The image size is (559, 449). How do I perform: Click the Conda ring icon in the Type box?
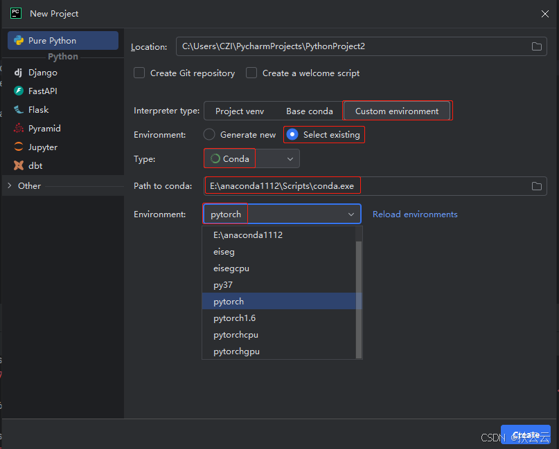click(x=215, y=159)
